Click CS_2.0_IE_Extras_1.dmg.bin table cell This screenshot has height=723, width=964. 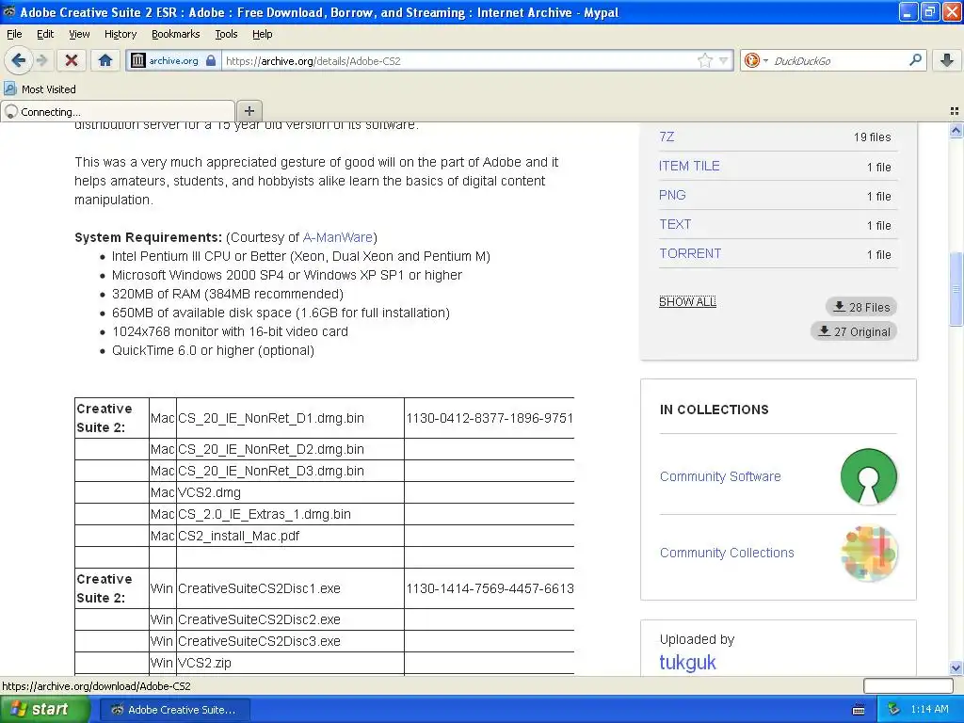click(x=290, y=514)
